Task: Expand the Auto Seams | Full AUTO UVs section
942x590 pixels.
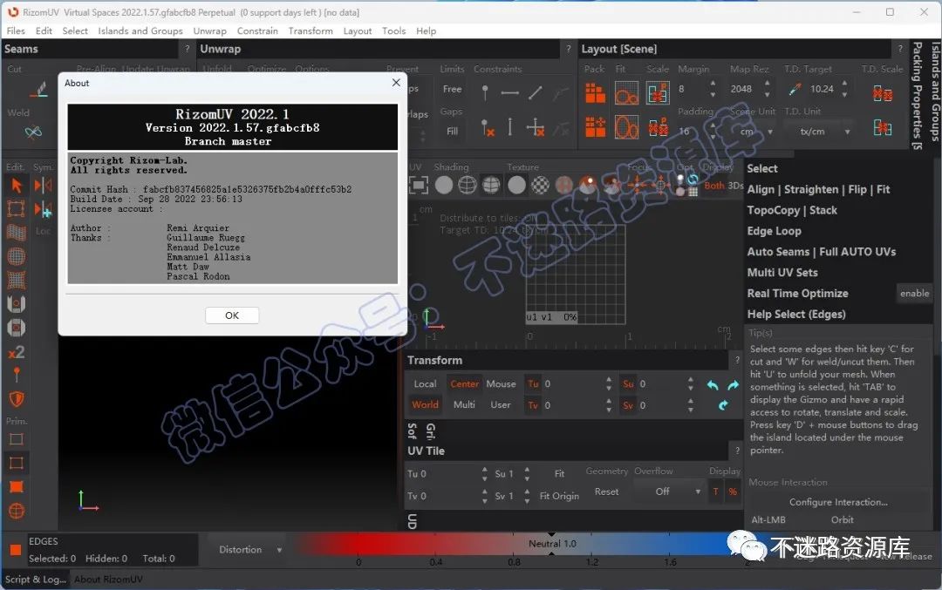Action: click(821, 252)
